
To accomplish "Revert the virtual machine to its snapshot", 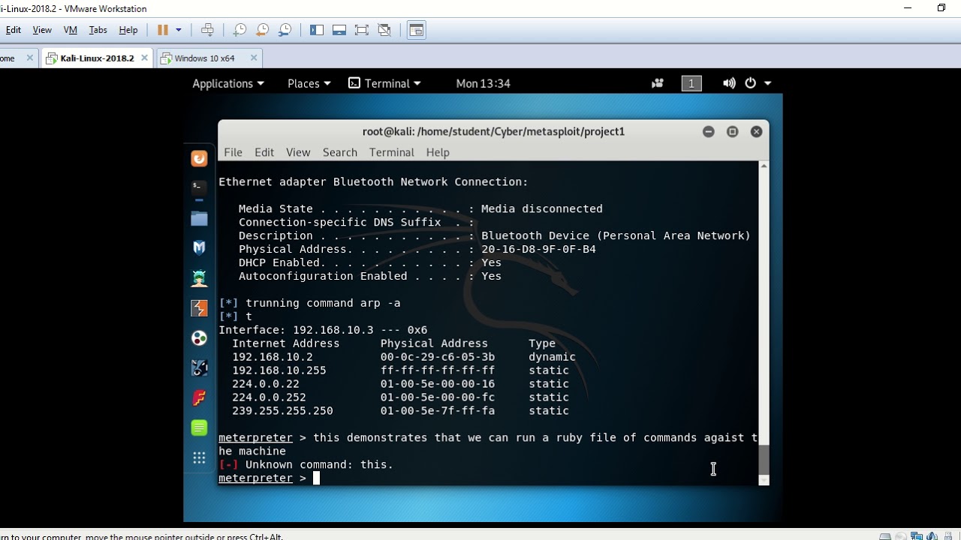I will (x=262, y=30).
